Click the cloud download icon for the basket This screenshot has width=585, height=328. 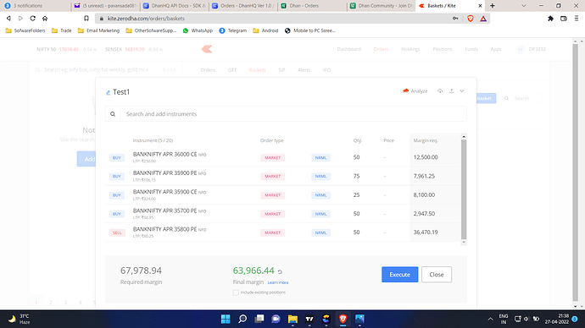tap(440, 90)
